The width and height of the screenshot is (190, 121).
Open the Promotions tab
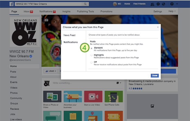106,11
